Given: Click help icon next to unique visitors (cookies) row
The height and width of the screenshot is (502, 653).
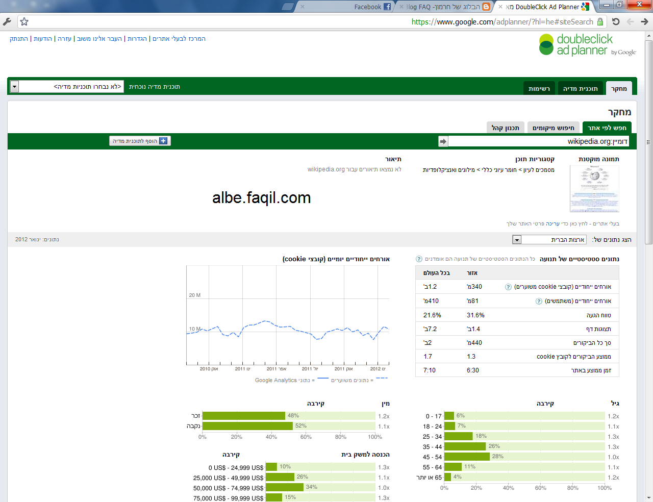Looking at the screenshot, I should click(508, 287).
